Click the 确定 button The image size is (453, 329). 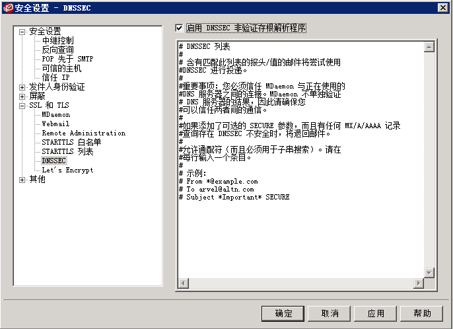[283, 314]
